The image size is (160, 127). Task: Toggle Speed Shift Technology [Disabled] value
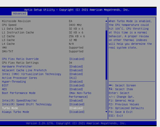coord(77,104)
